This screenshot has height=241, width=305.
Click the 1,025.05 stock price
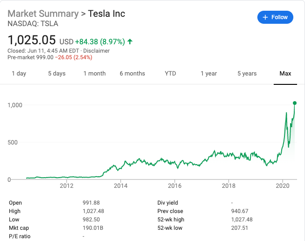(x=32, y=40)
